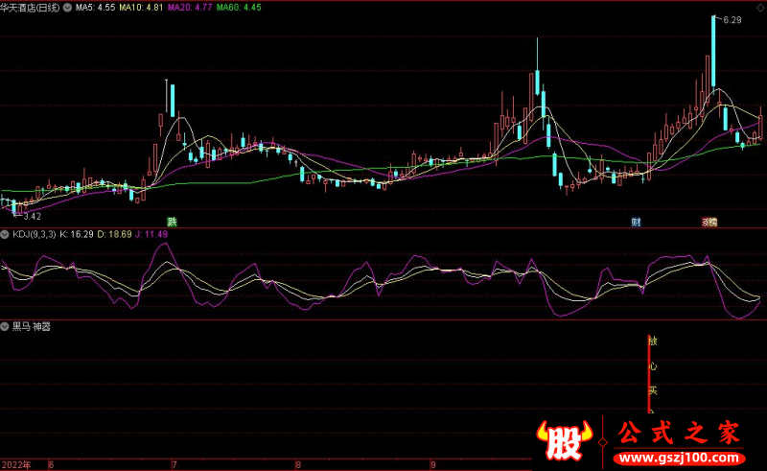Click the MA10: 4.81 legend label
Screen dimensions: 767x471
(142, 7)
